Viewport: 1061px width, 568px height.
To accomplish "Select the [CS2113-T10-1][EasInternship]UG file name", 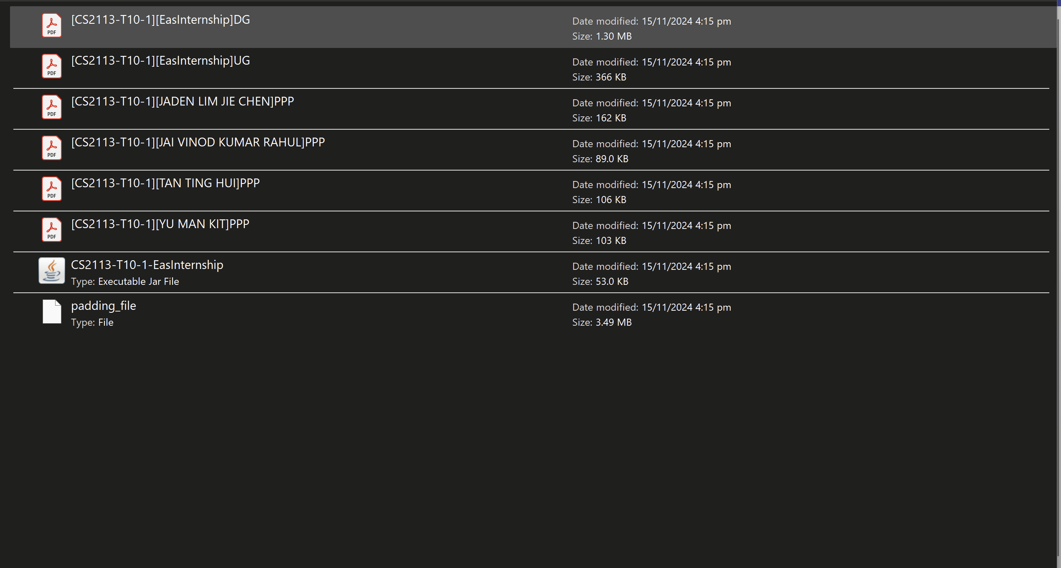I will (160, 60).
